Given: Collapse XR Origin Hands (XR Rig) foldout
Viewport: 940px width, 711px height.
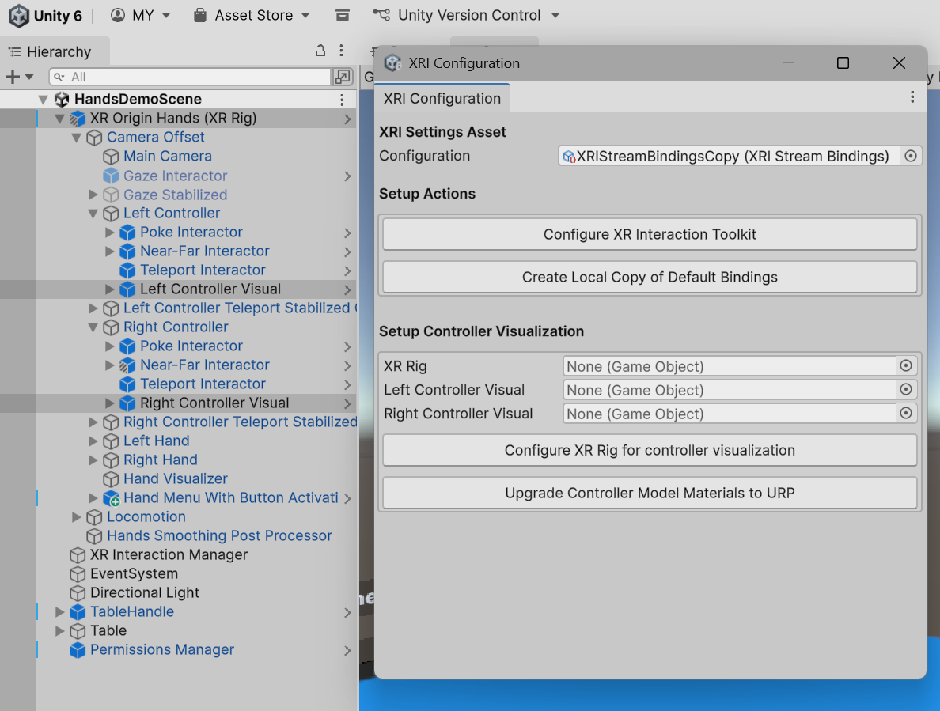Looking at the screenshot, I should pyautogui.click(x=60, y=119).
